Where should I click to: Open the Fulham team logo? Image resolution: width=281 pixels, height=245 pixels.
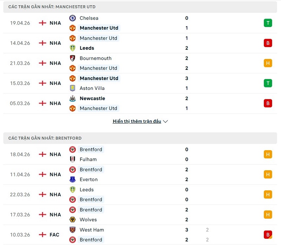click(73, 159)
